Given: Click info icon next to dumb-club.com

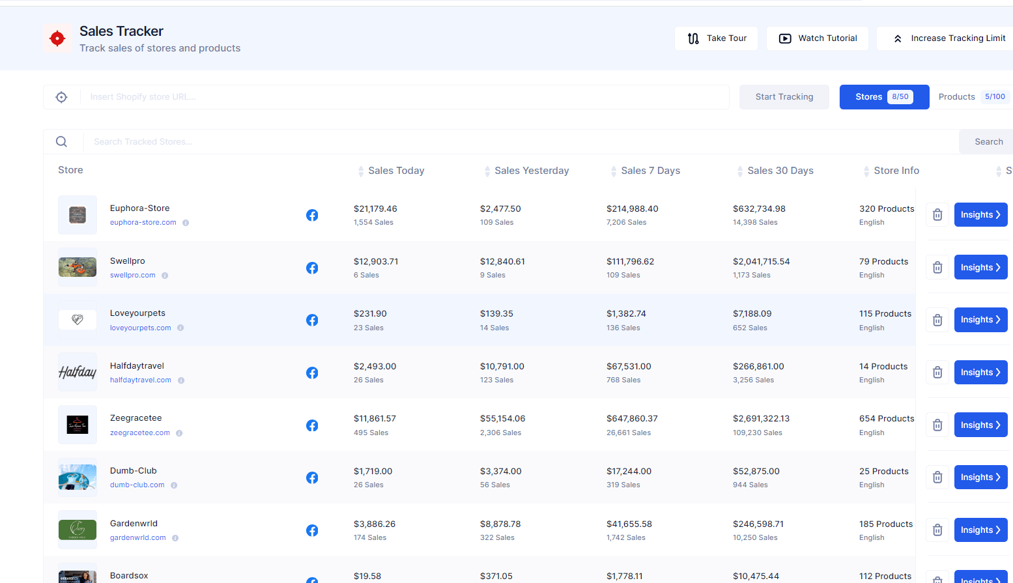Looking at the screenshot, I should [x=174, y=485].
